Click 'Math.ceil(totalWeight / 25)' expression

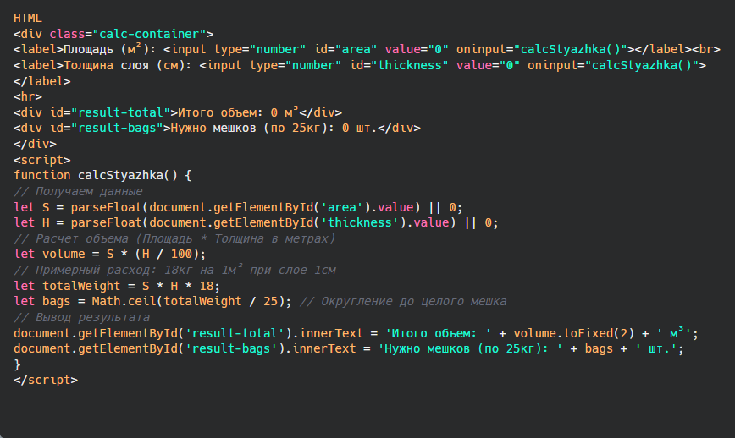click(x=188, y=301)
